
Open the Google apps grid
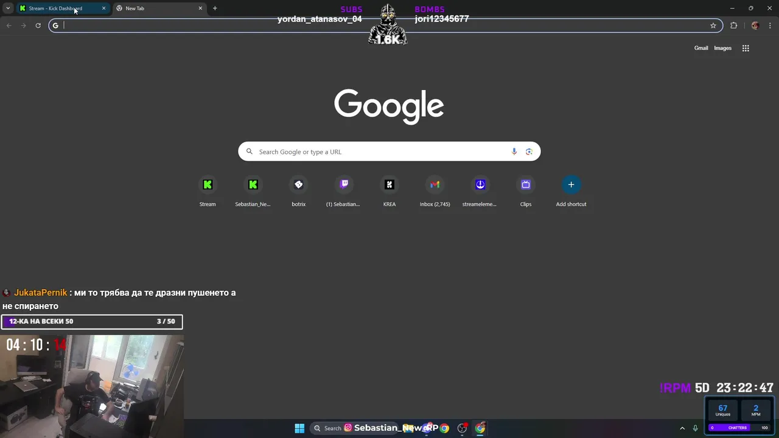tap(746, 48)
